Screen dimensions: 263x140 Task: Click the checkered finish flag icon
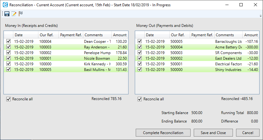point(21,14)
